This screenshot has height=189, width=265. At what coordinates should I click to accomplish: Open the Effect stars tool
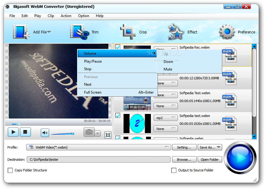tap(175, 32)
